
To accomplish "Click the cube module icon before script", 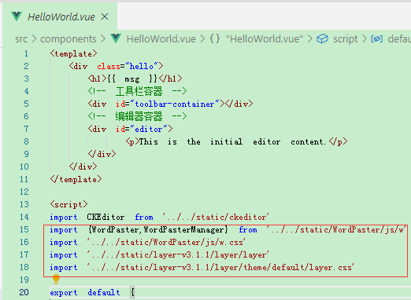I will point(322,38).
